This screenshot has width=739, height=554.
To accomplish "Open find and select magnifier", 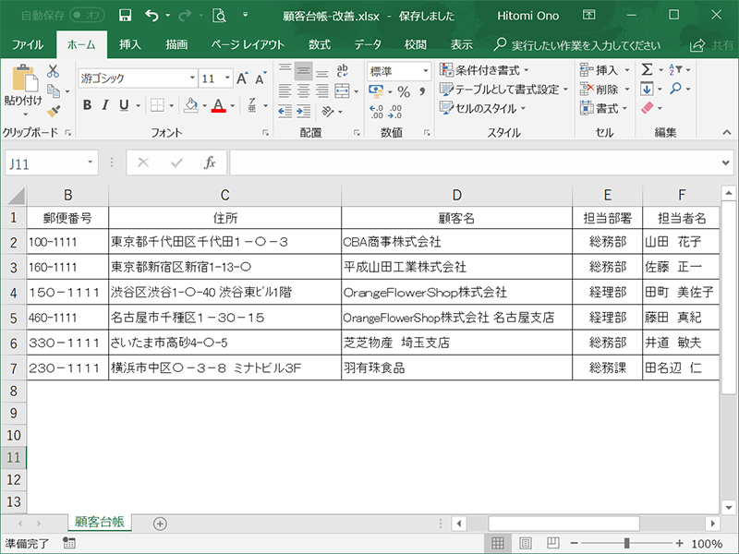I will click(676, 89).
